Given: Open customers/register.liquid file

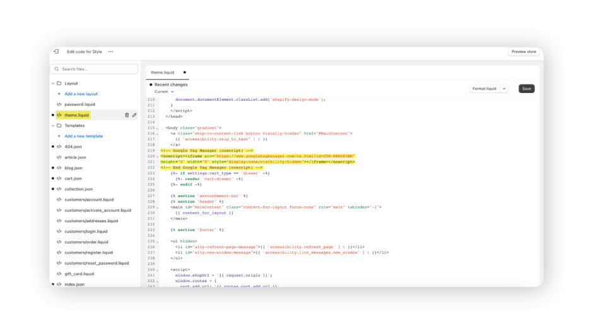Looking at the screenshot, I should (x=88, y=253).
